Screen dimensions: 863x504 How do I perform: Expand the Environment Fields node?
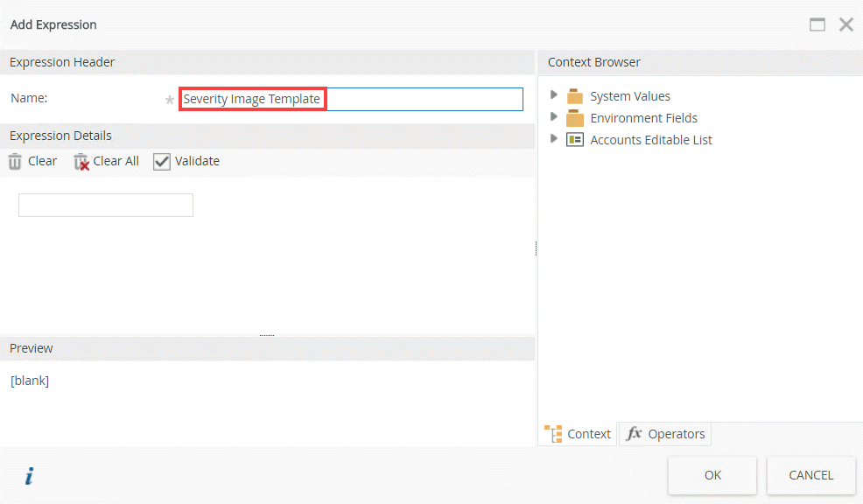click(x=553, y=116)
